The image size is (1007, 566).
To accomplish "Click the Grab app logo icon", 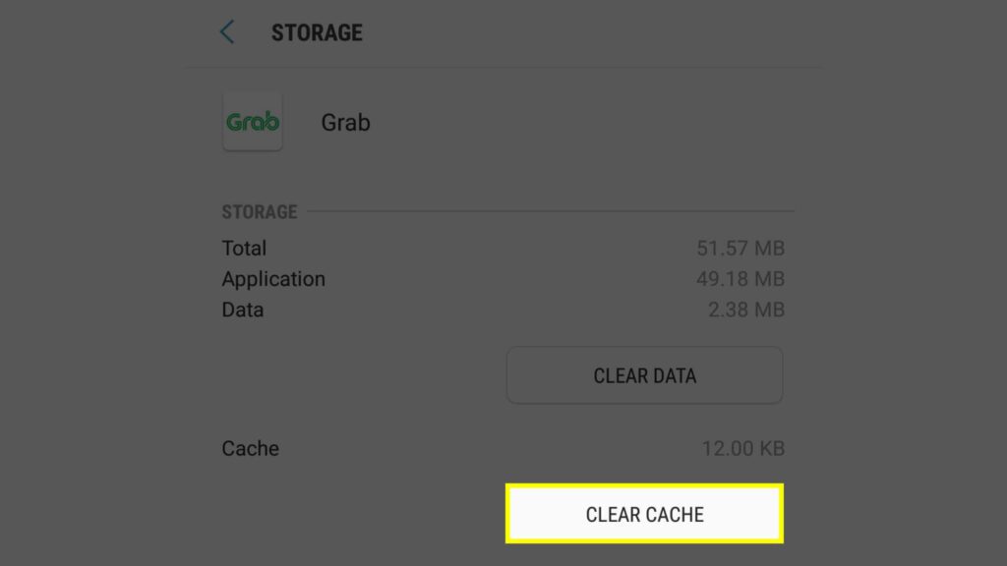I will pyautogui.click(x=253, y=122).
